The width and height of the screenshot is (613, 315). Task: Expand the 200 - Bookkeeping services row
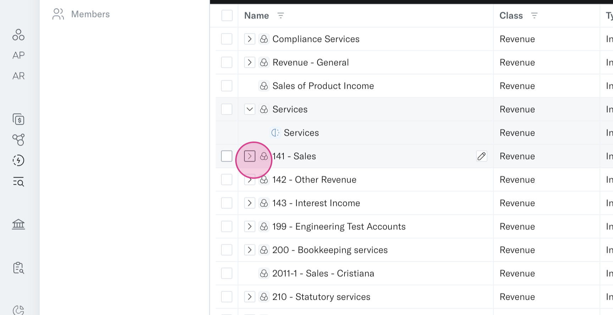[250, 250]
